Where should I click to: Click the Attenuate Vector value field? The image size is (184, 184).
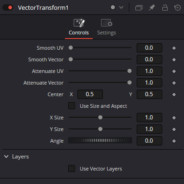tap(149, 83)
